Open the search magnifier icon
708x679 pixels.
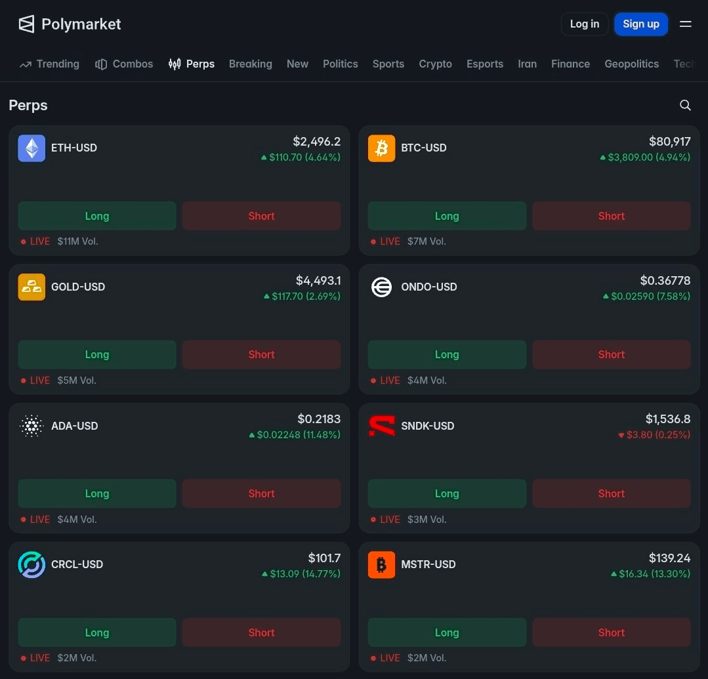[685, 105]
